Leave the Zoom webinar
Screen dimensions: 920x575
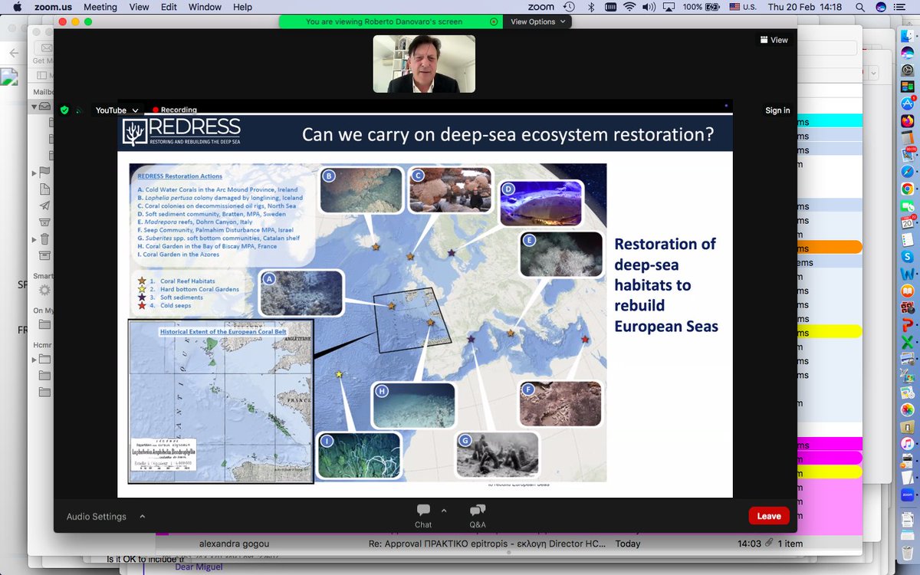click(x=769, y=516)
